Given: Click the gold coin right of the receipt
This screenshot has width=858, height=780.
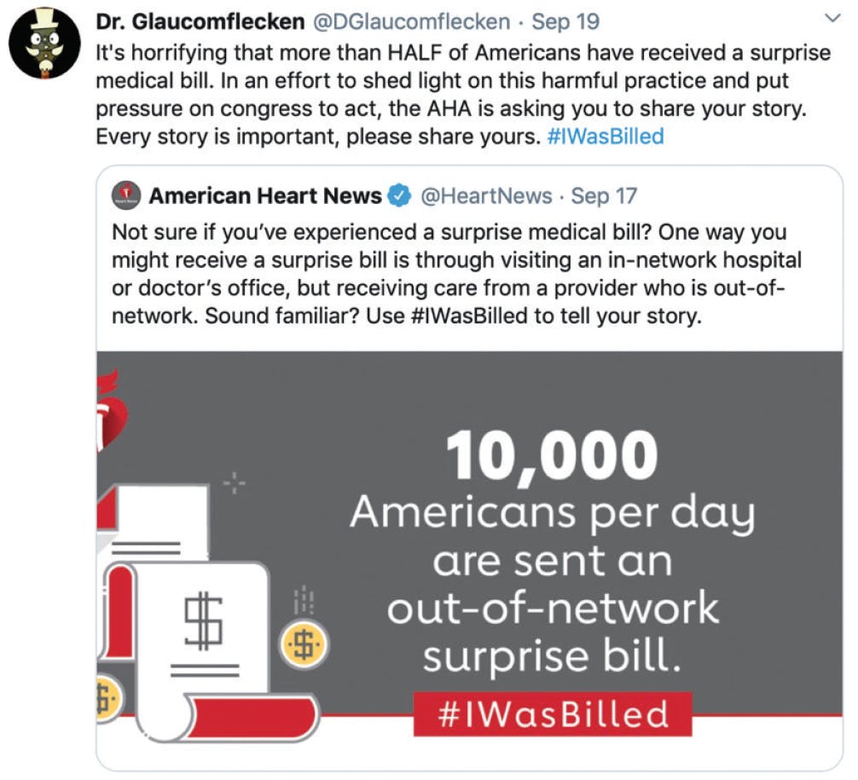Looking at the screenshot, I should pyautogui.click(x=303, y=645).
